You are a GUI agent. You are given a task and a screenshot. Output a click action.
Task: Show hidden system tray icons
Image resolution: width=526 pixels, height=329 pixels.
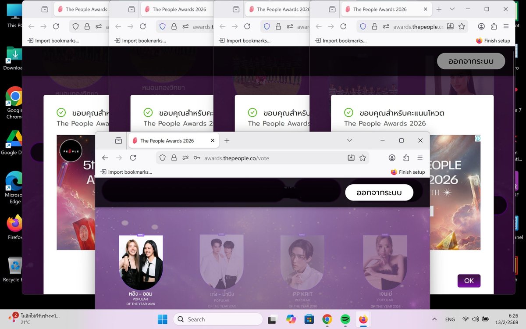[x=434, y=319]
